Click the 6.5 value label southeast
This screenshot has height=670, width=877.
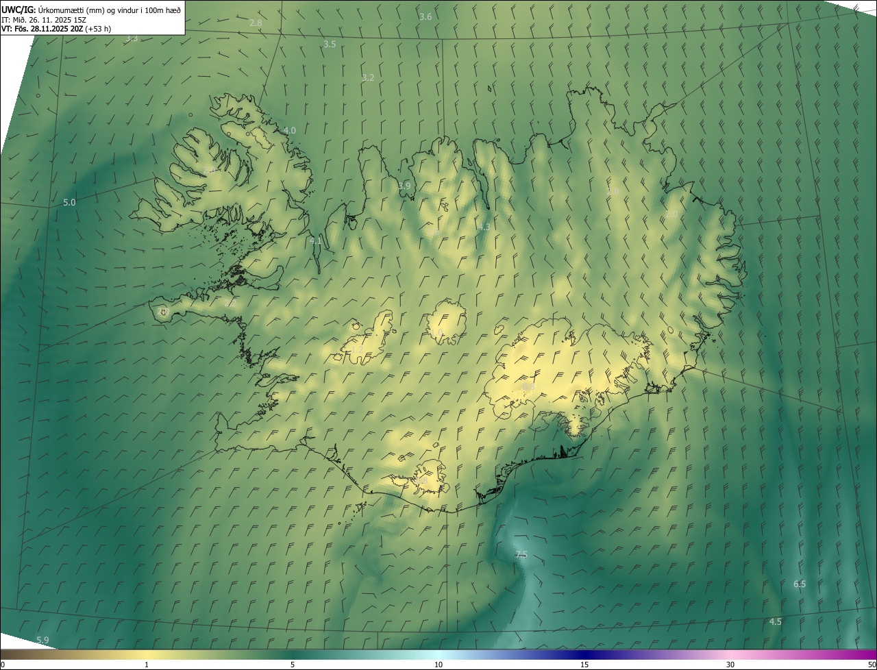click(x=800, y=584)
